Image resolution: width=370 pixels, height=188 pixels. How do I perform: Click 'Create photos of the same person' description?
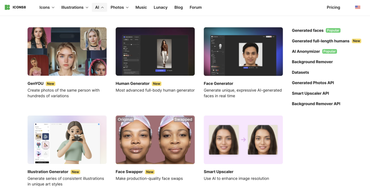64,93
